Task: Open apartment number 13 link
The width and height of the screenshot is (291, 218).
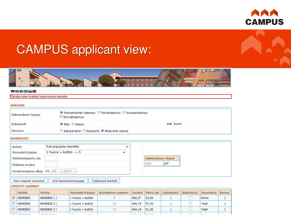Action: coord(114,209)
